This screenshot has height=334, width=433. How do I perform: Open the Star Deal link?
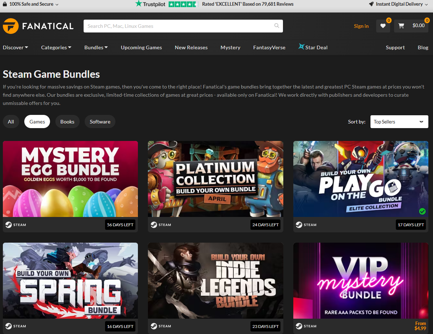[x=313, y=47]
